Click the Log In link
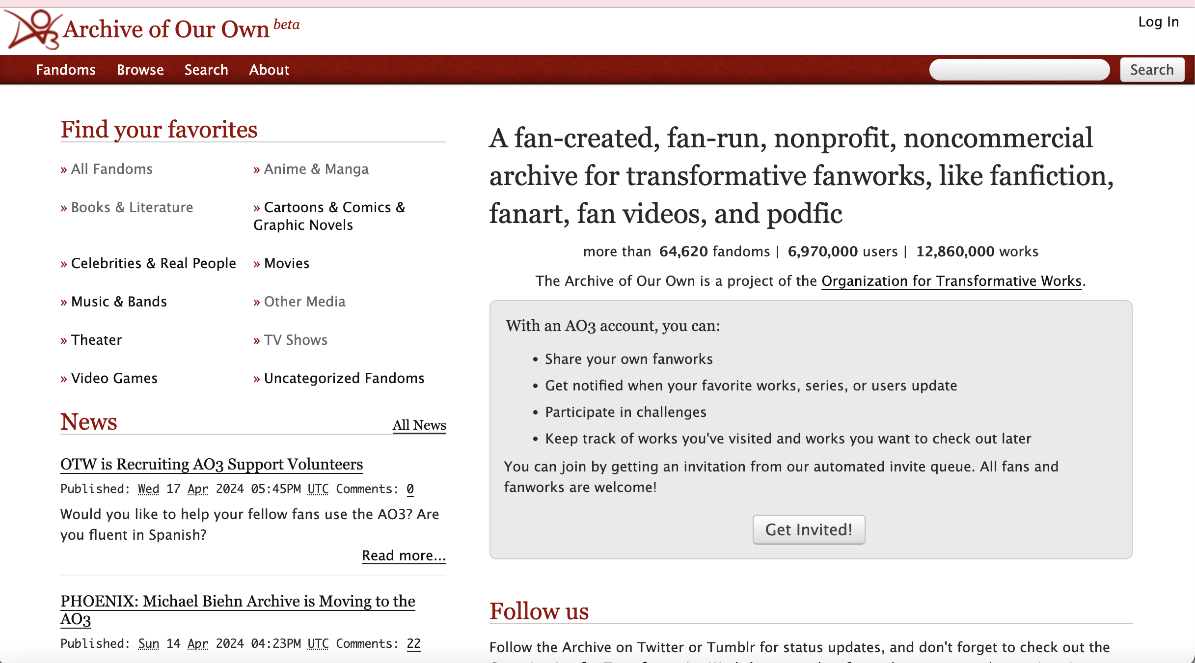The width and height of the screenshot is (1195, 663). (1158, 22)
